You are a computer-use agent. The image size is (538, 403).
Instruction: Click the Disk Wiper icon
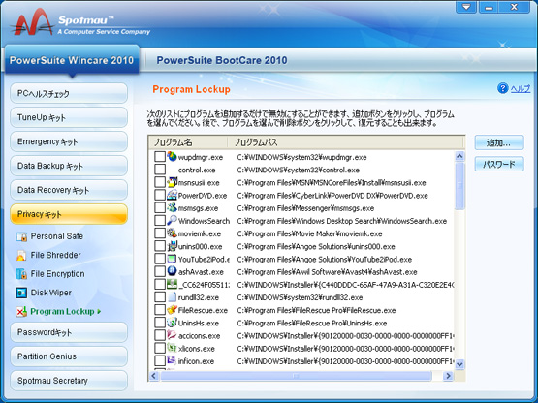(21, 293)
